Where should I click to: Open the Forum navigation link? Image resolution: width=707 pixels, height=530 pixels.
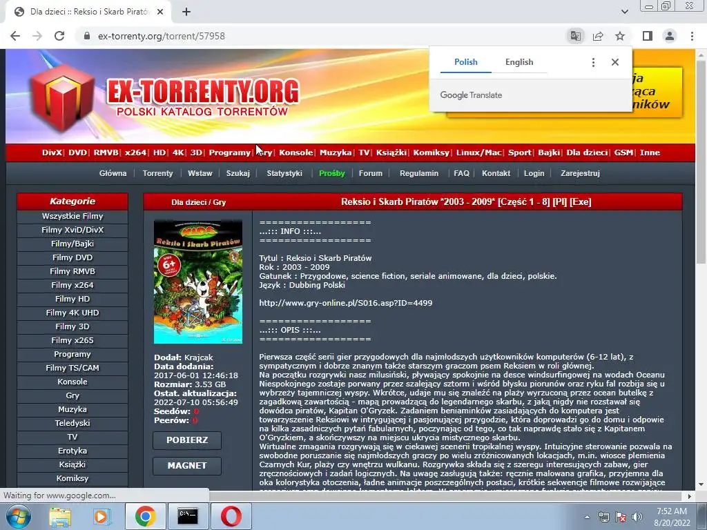click(371, 173)
